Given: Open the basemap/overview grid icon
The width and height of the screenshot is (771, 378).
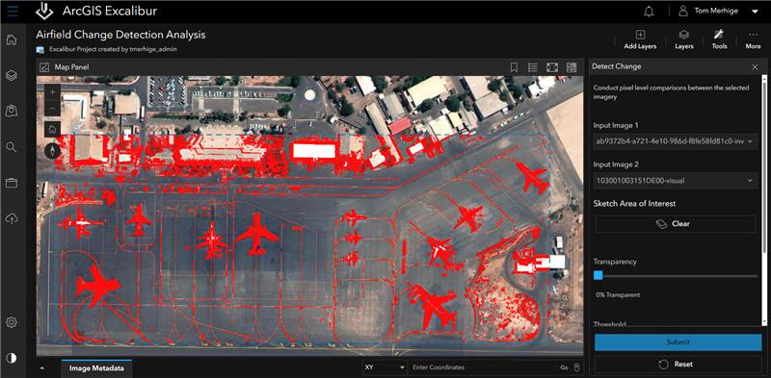Looking at the screenshot, I should pos(572,67).
